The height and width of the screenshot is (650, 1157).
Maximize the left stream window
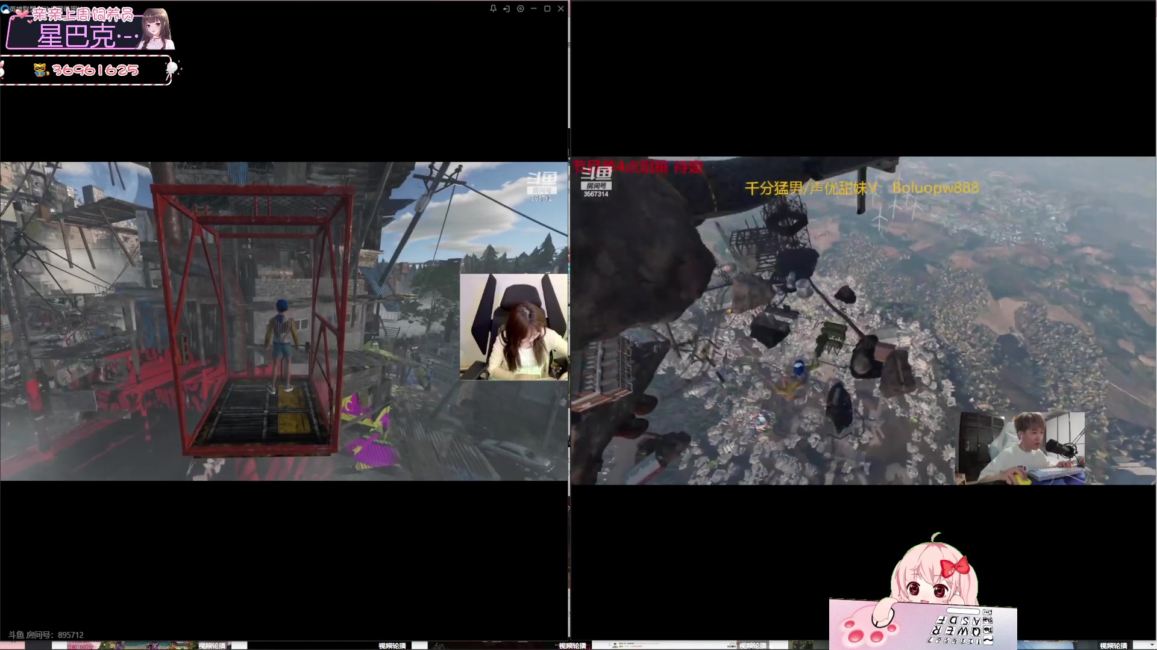pyautogui.click(x=547, y=8)
